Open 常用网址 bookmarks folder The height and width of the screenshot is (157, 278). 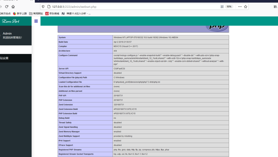[x=36, y=14]
